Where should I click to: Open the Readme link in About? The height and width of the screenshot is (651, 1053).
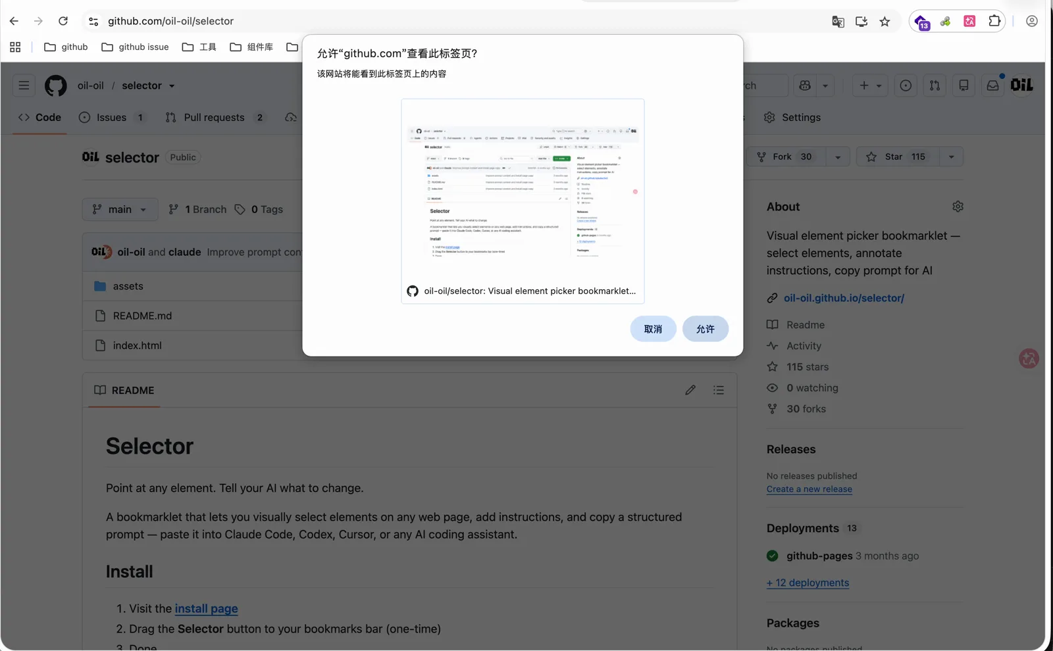pyautogui.click(x=796, y=325)
